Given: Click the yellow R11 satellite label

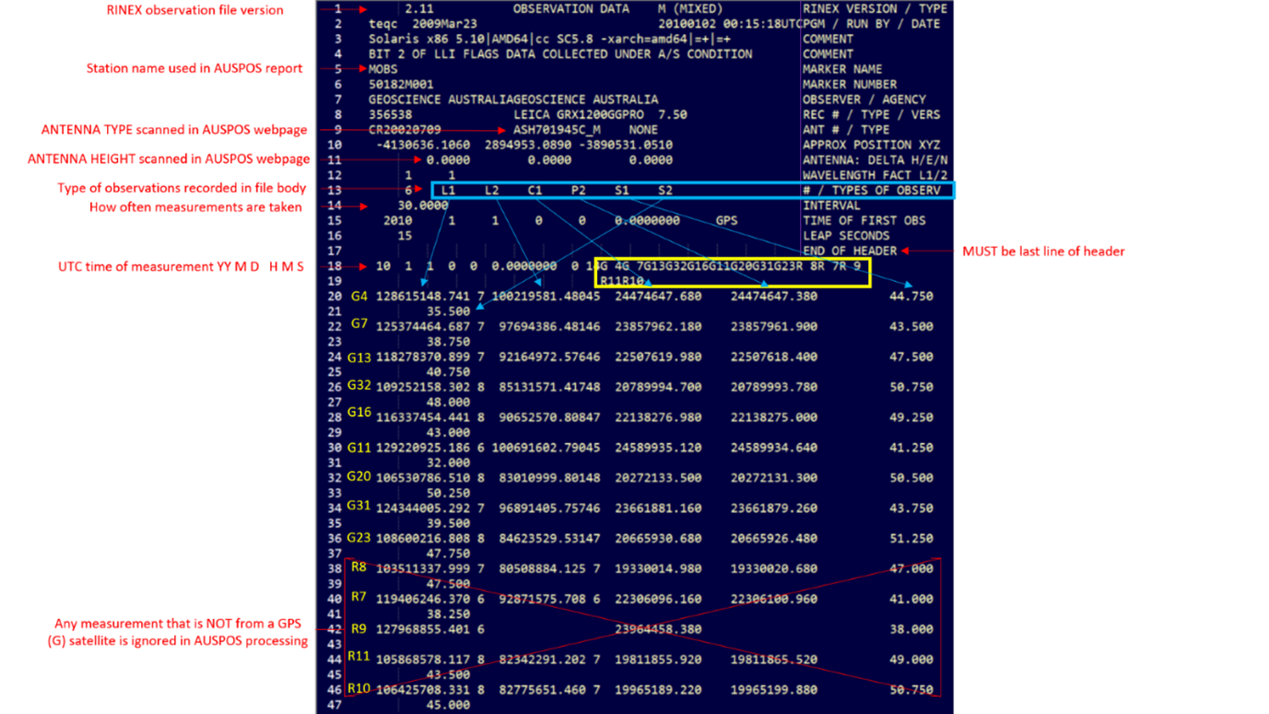Looking at the screenshot, I should coord(358,656).
